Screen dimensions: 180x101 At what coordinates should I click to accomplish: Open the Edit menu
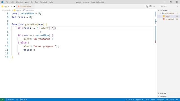(12, 2)
